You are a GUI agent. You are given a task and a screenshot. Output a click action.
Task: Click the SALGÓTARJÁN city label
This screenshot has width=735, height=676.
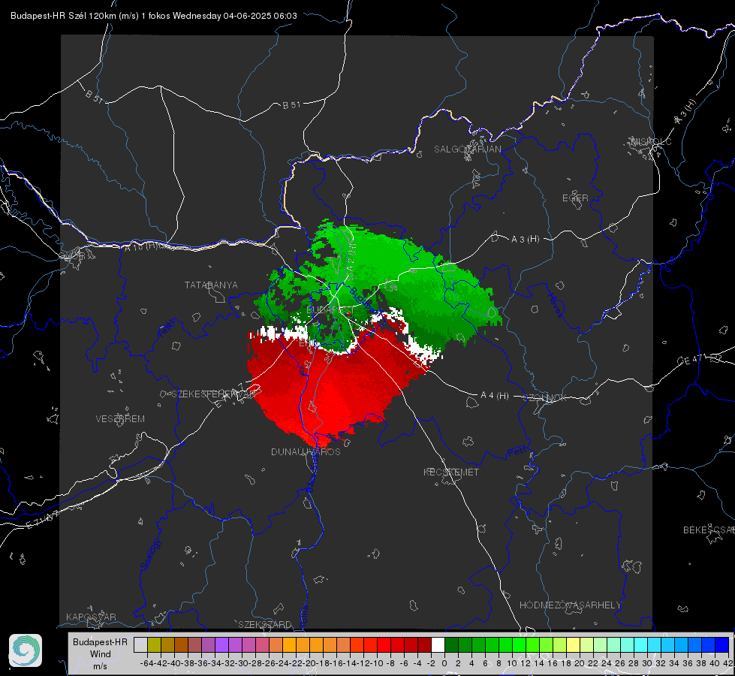(x=467, y=149)
